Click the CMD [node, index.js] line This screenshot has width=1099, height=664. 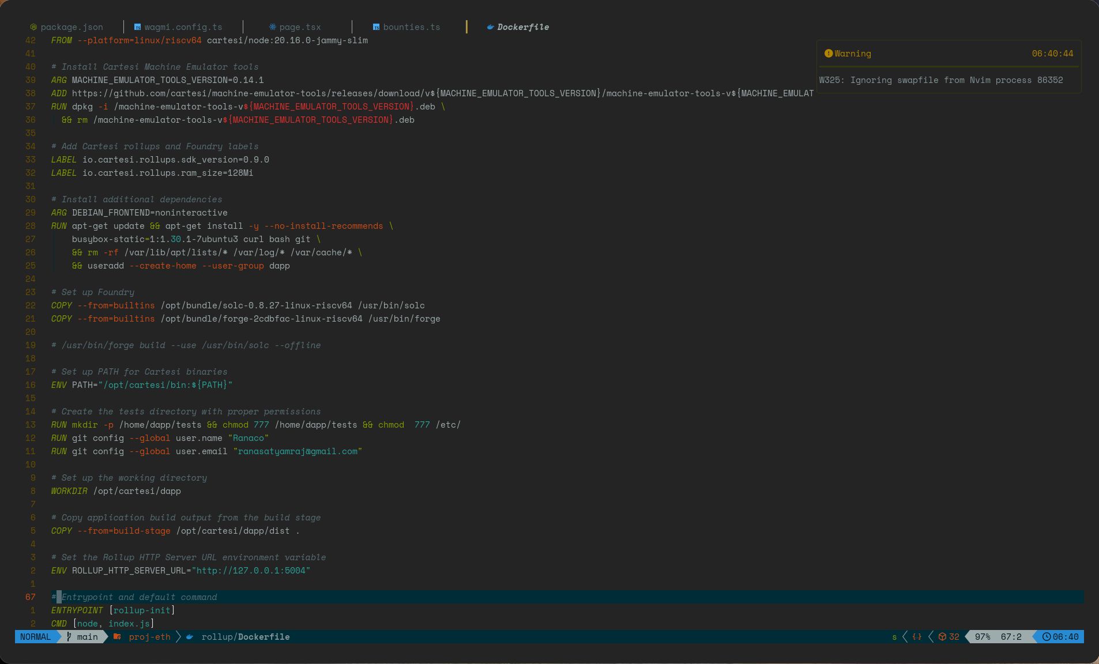tap(103, 624)
